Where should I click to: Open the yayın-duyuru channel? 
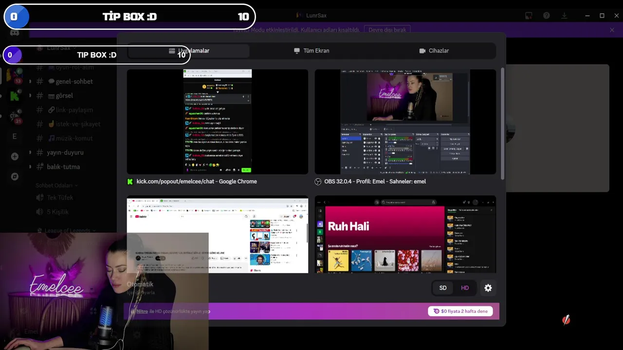tap(65, 152)
